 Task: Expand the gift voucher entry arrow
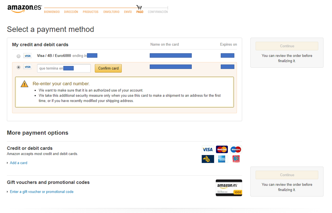8,192
